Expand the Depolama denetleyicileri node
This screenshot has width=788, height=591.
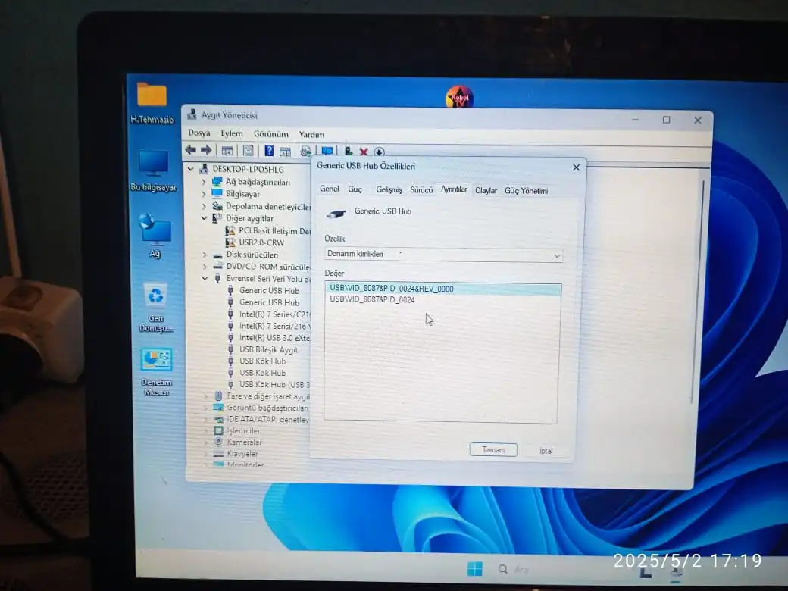tap(204, 206)
